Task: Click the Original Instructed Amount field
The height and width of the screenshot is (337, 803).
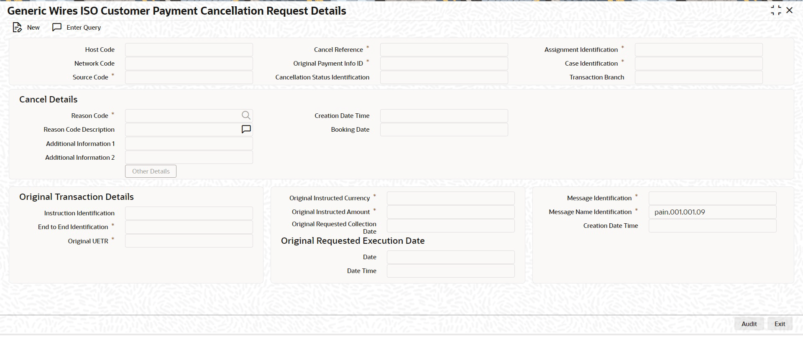Action: pos(451,212)
